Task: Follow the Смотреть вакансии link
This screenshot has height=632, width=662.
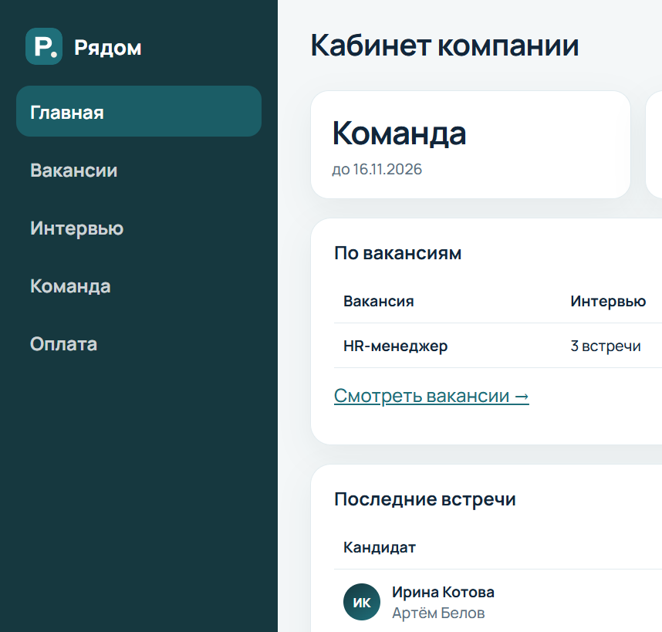Action: coord(431,396)
